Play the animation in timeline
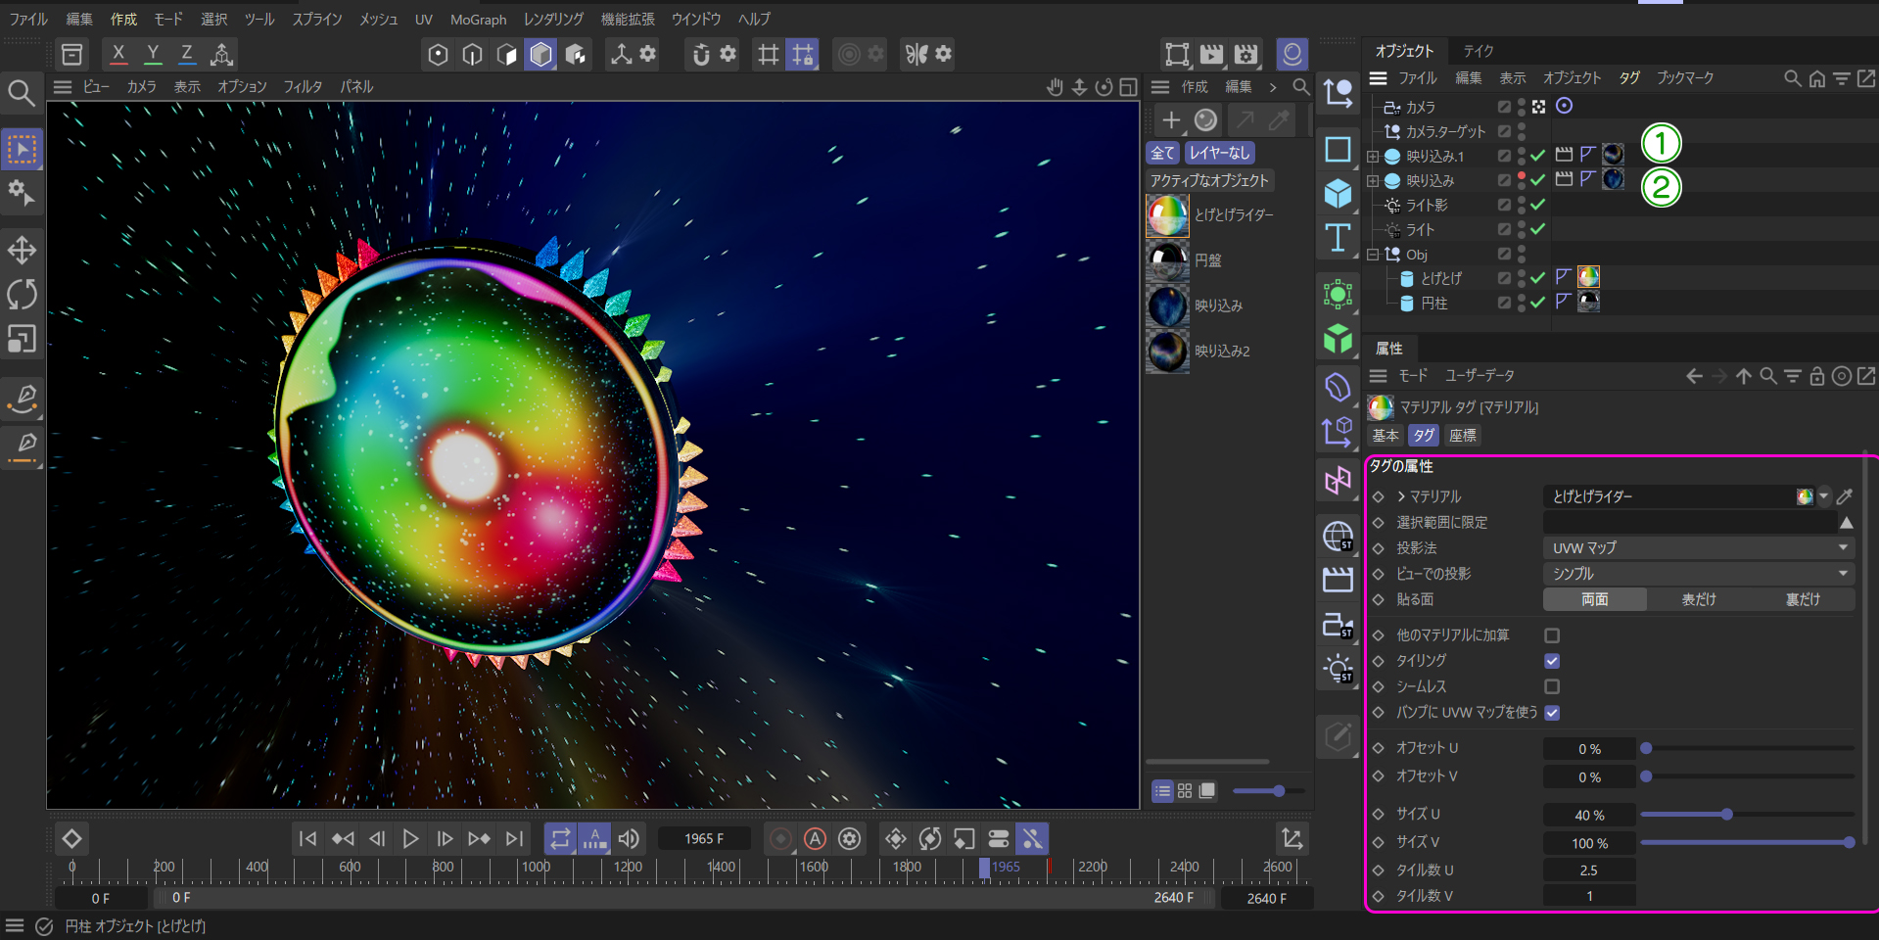Image resolution: width=1879 pixels, height=940 pixels. [x=410, y=839]
